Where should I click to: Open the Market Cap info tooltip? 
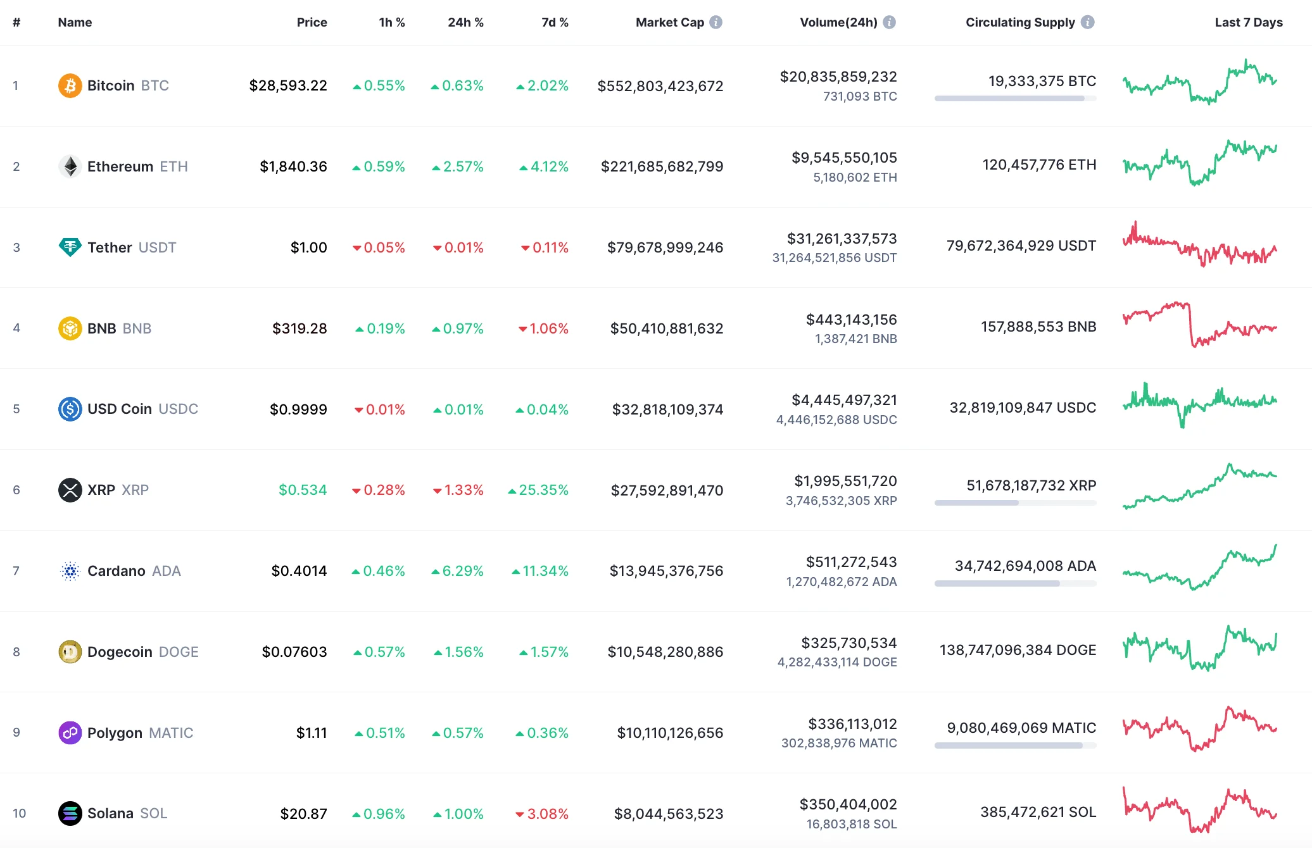[716, 22]
